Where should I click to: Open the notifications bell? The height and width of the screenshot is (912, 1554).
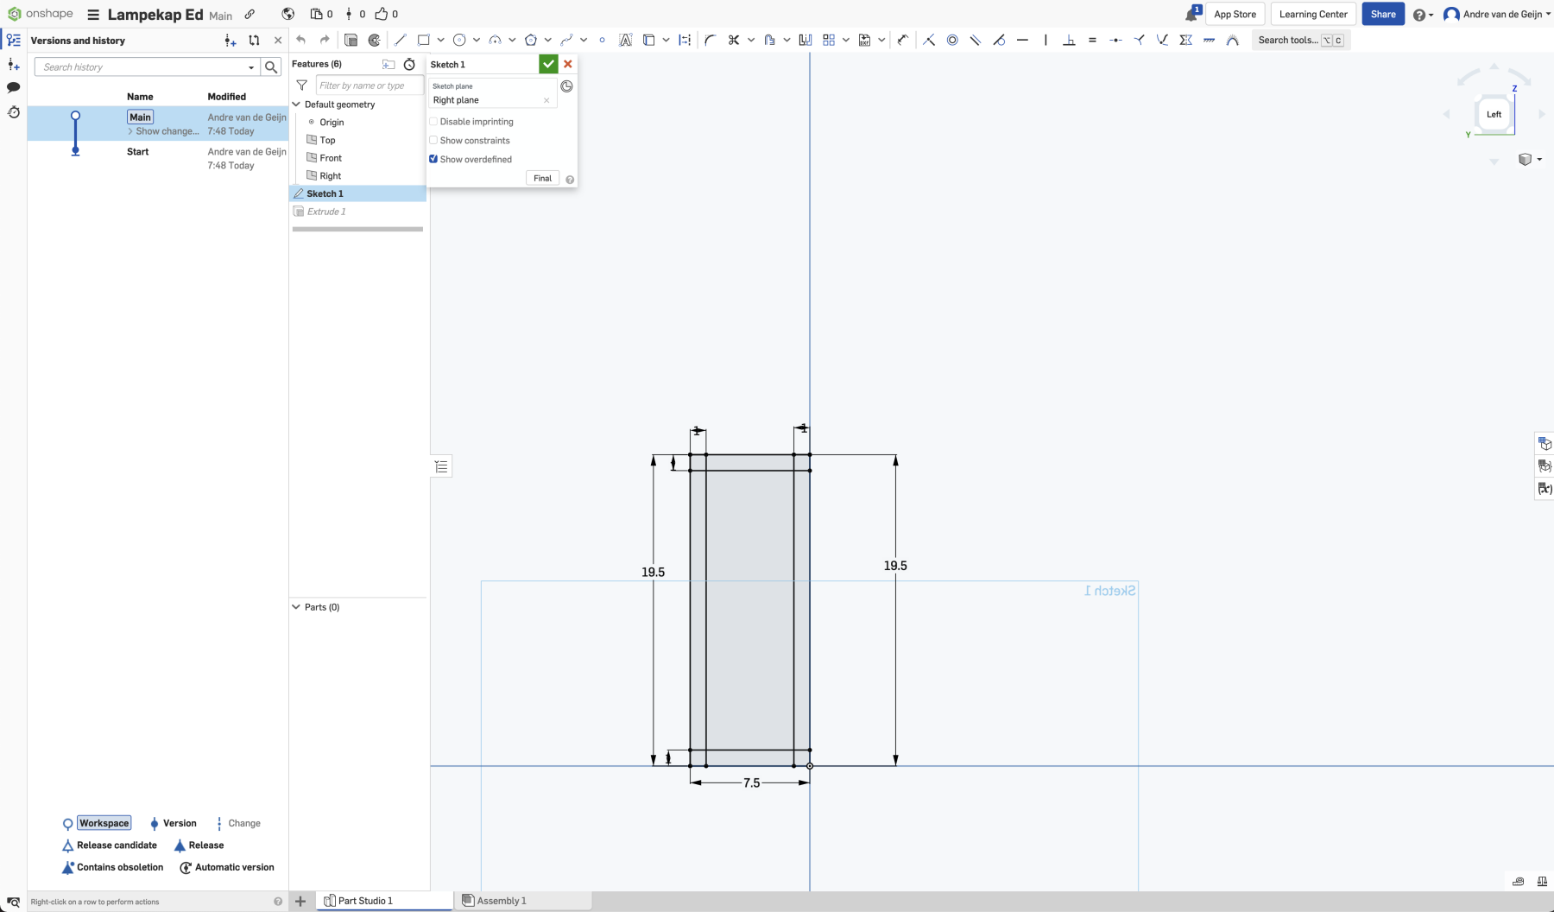1192,14
